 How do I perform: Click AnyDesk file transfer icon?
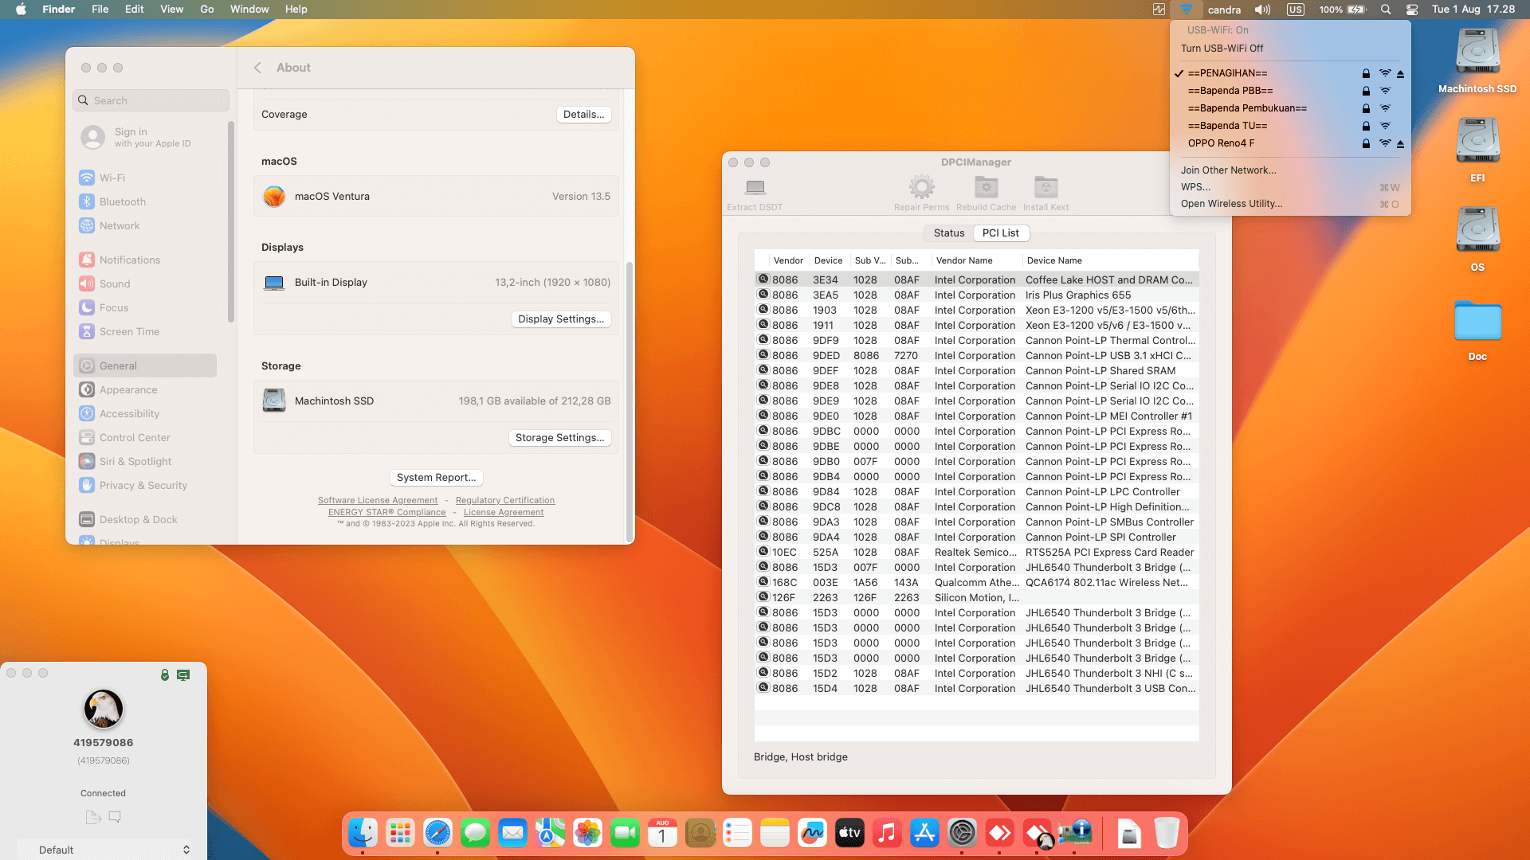pyautogui.click(x=93, y=817)
